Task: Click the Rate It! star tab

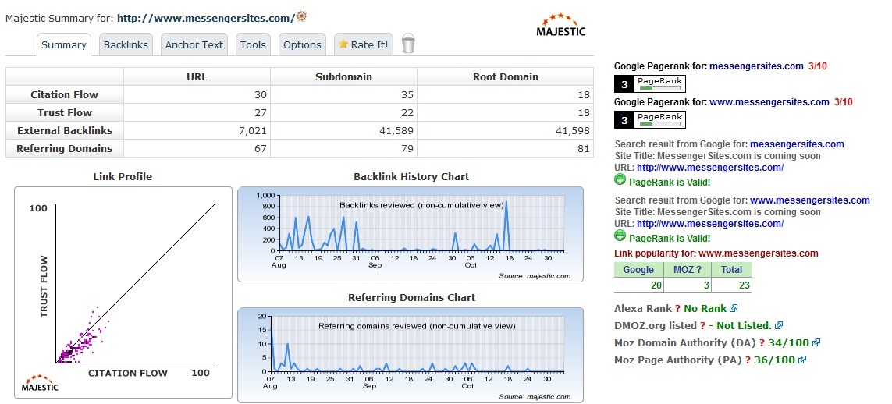Action: (x=363, y=45)
